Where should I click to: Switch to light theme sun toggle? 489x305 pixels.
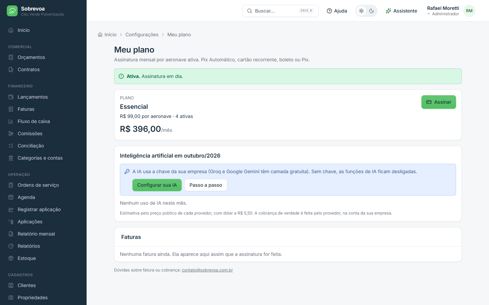(361, 11)
